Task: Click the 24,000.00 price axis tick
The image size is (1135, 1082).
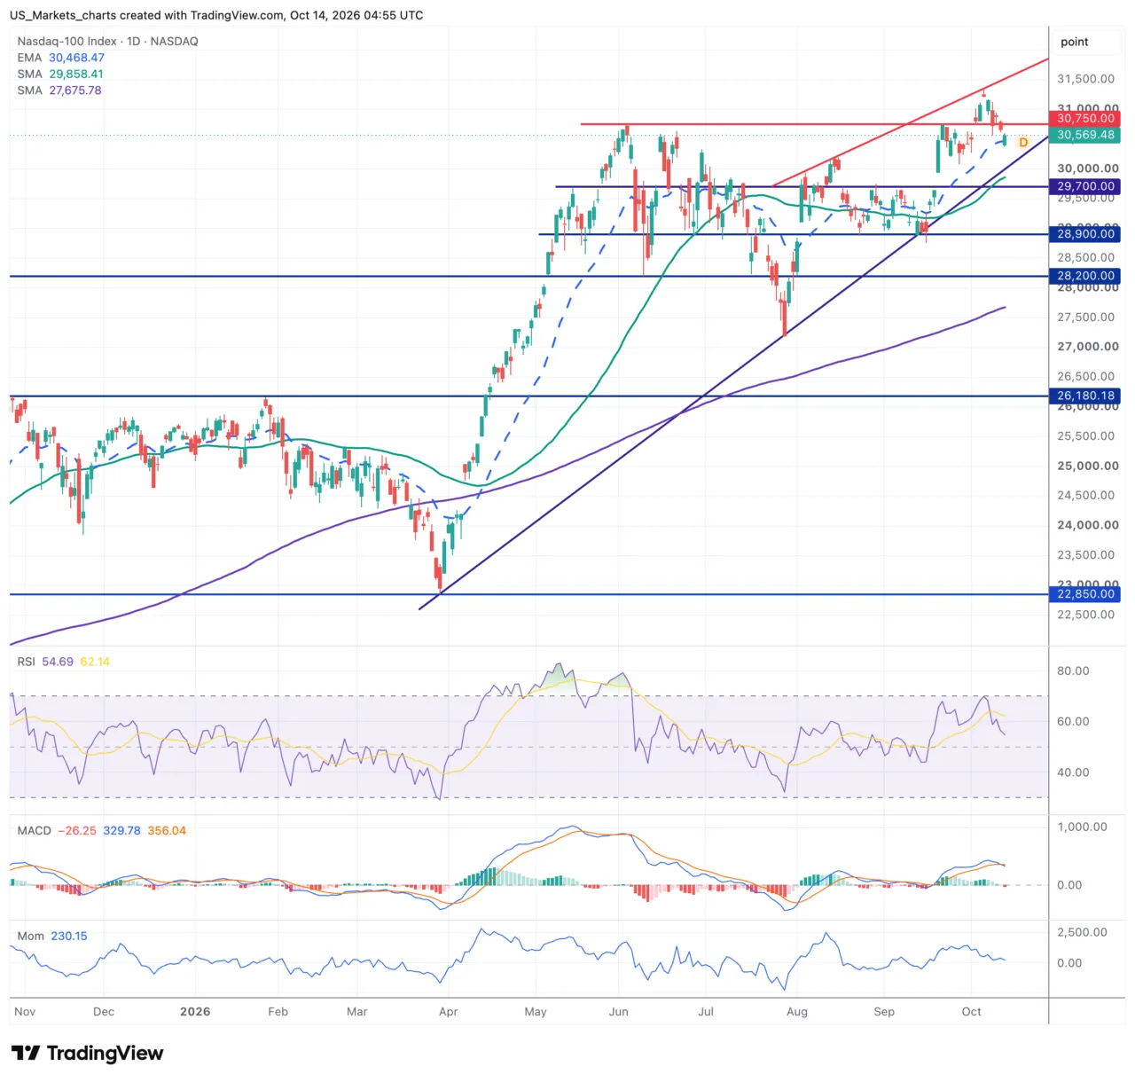Action: tap(1087, 525)
